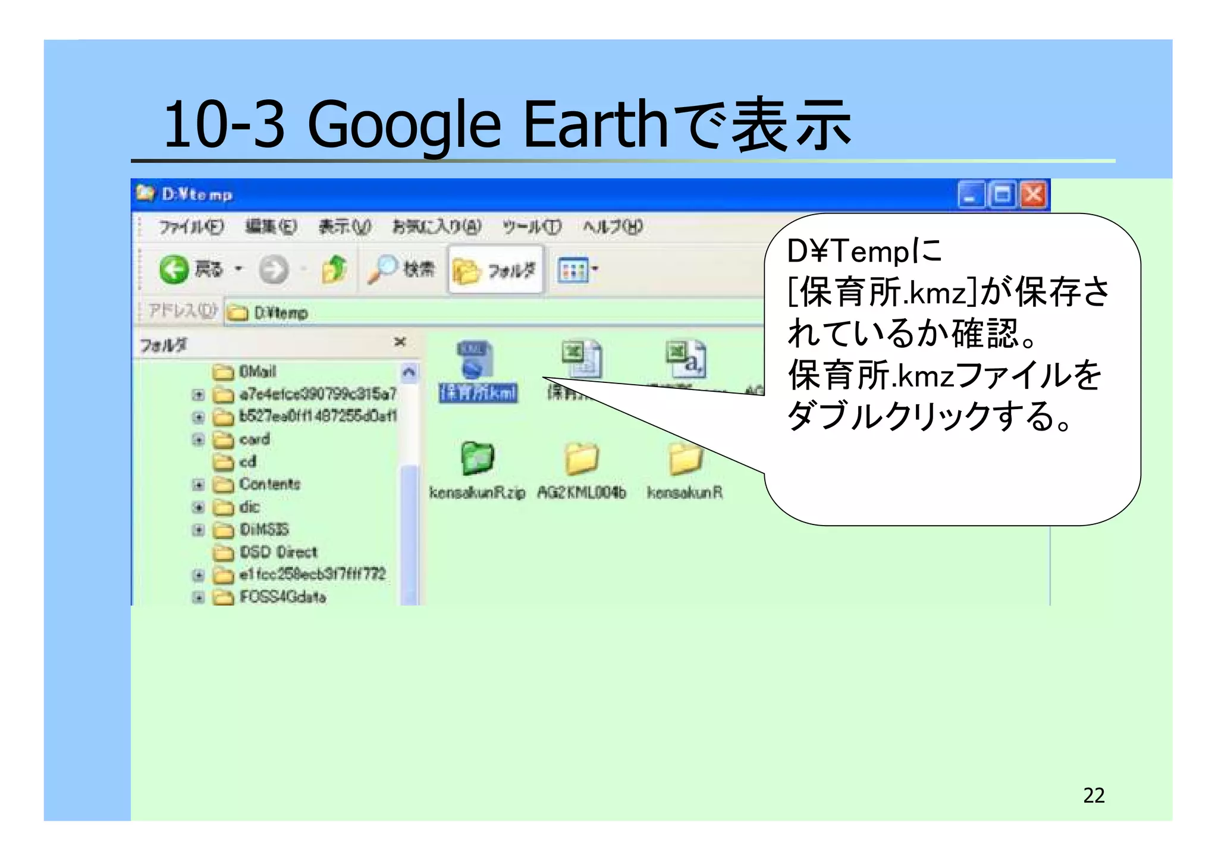Open the Back button history dropdown arrow
Screen dimensions: 1218x861
[x=238, y=269]
